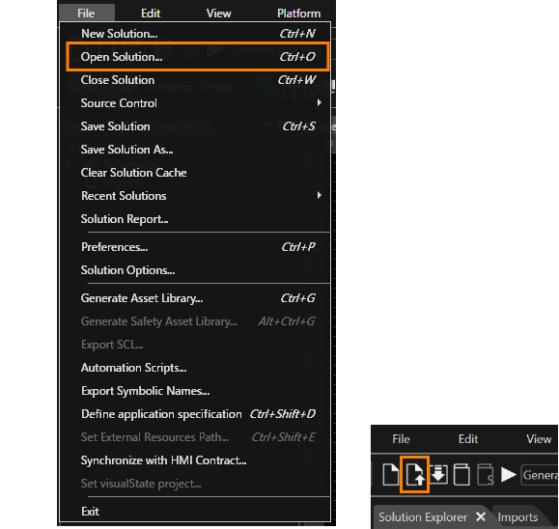
Task: Open the Platform menu
Action: (298, 14)
